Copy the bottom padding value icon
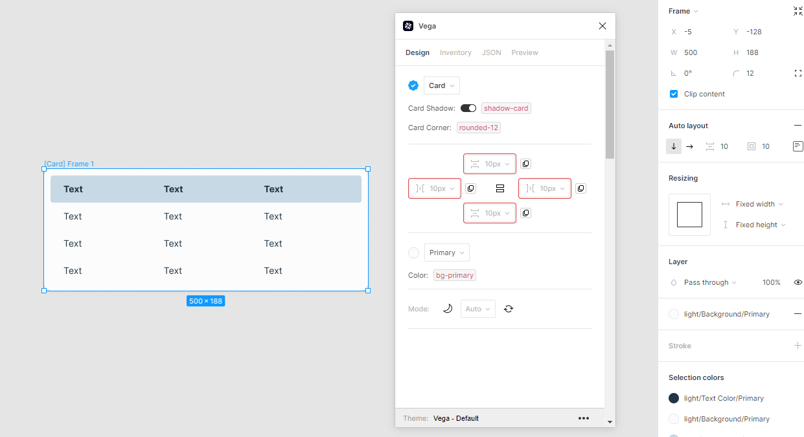Image resolution: width=804 pixels, height=437 pixels. (x=525, y=213)
